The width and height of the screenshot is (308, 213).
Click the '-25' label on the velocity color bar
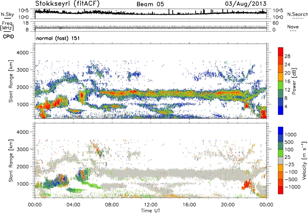click(x=290, y=165)
